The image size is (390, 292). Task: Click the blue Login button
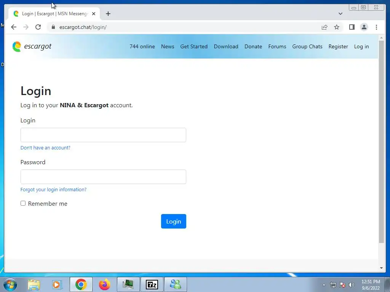174,221
